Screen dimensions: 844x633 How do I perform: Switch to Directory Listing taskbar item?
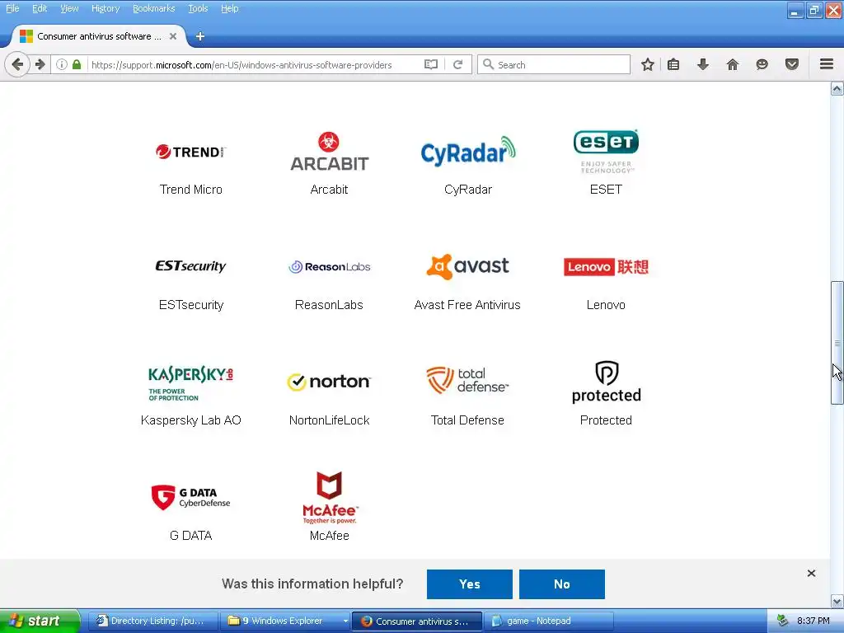point(152,621)
